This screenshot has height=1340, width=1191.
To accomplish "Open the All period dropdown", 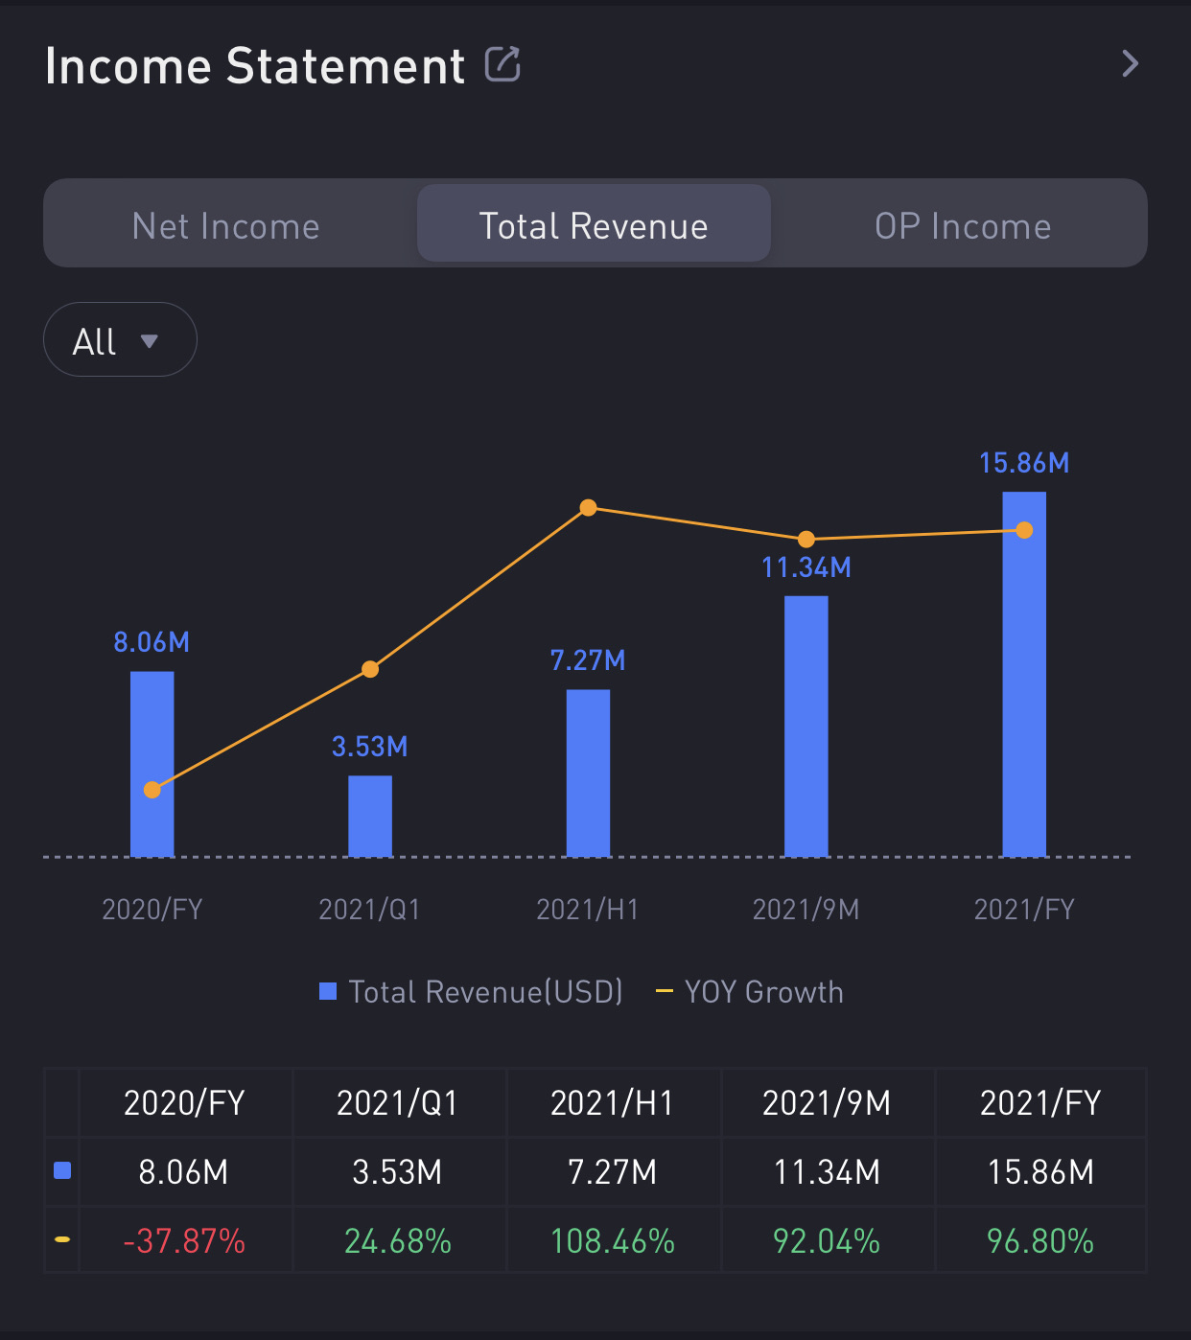I will click(x=119, y=340).
